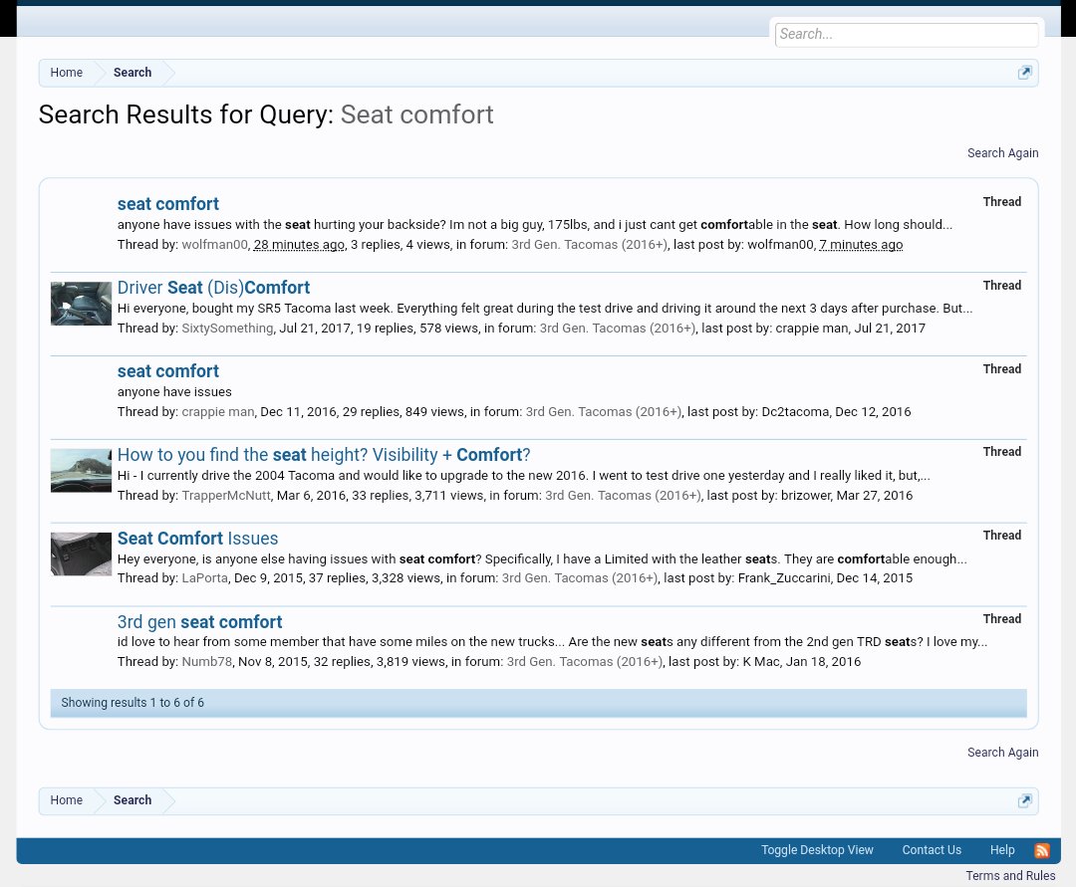Open the greyed crappie man author name
The width and height of the screenshot is (1076, 887).
(217, 412)
